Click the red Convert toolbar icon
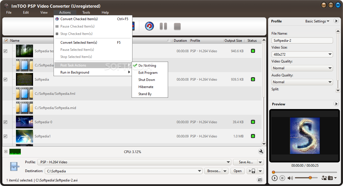 click(149, 26)
